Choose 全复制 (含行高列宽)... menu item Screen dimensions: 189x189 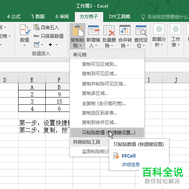(107, 104)
